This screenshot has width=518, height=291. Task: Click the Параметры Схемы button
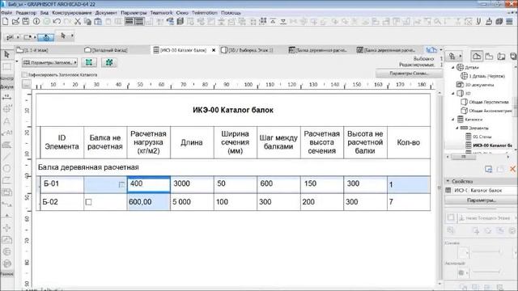tap(409, 74)
